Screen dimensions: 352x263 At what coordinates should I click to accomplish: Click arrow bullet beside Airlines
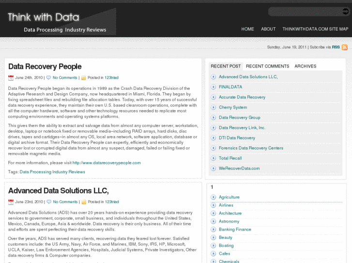tap(213, 205)
